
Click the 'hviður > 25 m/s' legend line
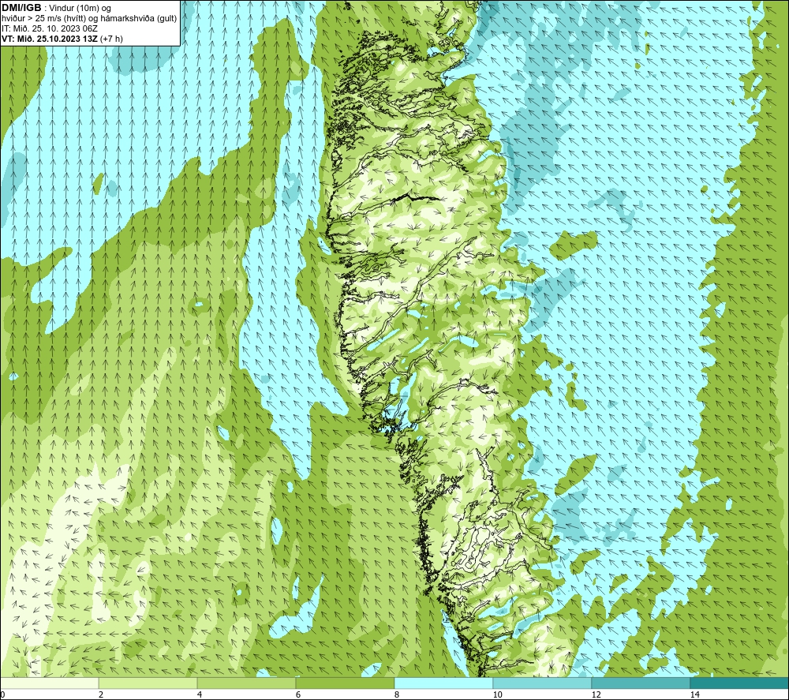(89, 19)
